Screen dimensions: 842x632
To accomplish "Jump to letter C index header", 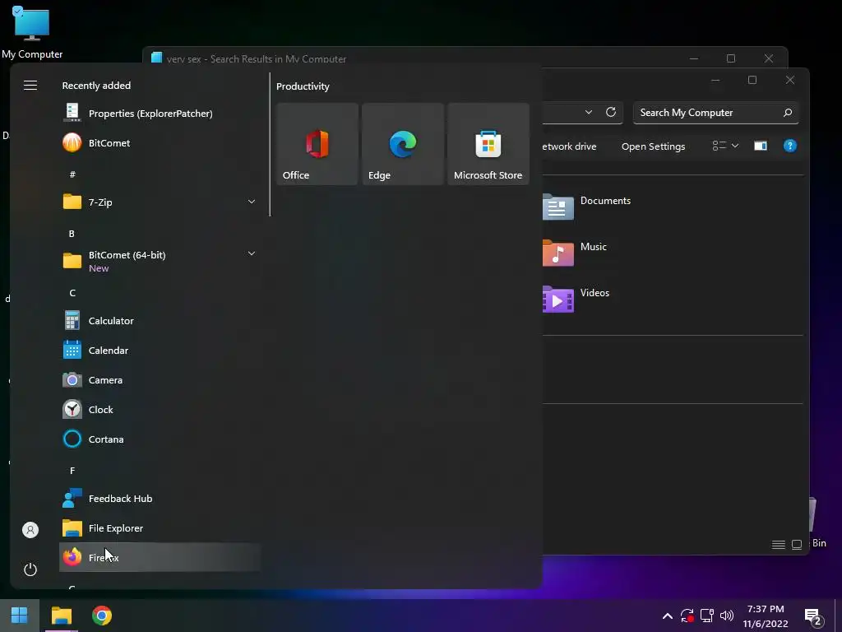I will [x=72, y=293].
